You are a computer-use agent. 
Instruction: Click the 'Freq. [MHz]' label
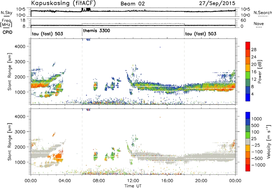tap(6, 23)
